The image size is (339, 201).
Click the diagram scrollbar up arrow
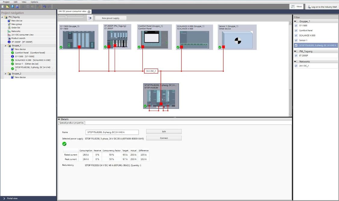click(x=290, y=23)
